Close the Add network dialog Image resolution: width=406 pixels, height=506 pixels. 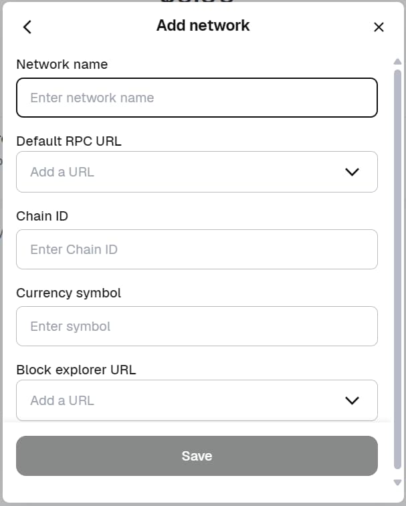(379, 27)
